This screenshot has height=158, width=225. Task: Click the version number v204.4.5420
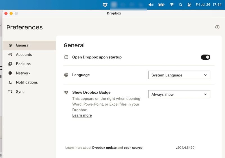pyautogui.click(x=185, y=148)
